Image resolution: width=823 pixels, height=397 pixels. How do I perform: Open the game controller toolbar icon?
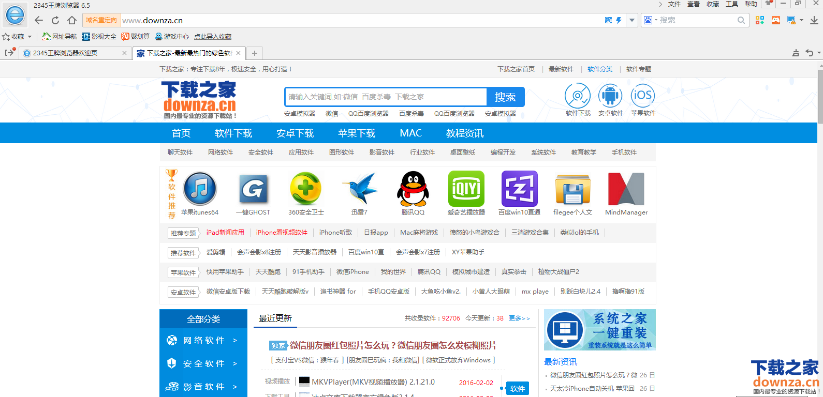click(776, 20)
